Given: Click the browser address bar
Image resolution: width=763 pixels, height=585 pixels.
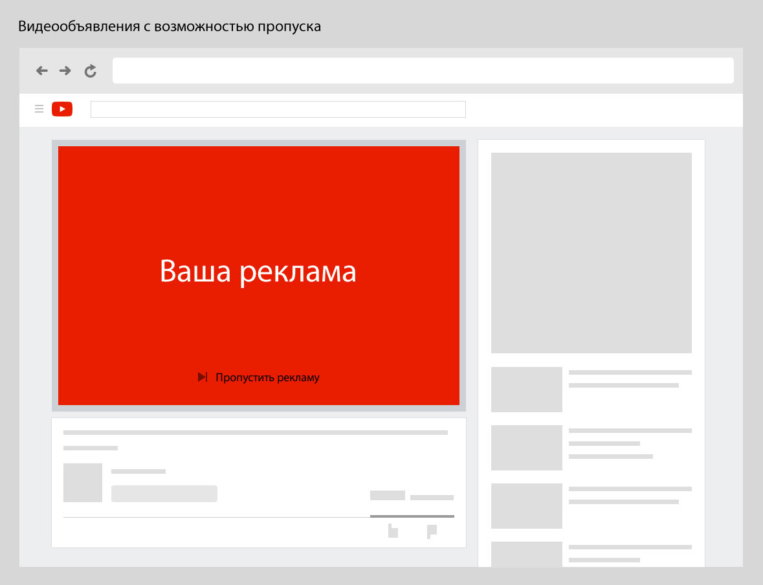Looking at the screenshot, I should click(423, 71).
